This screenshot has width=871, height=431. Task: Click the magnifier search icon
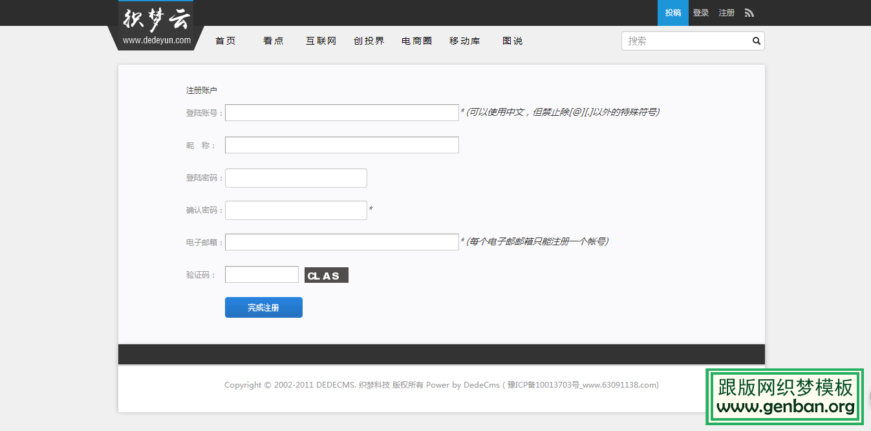[x=756, y=41]
